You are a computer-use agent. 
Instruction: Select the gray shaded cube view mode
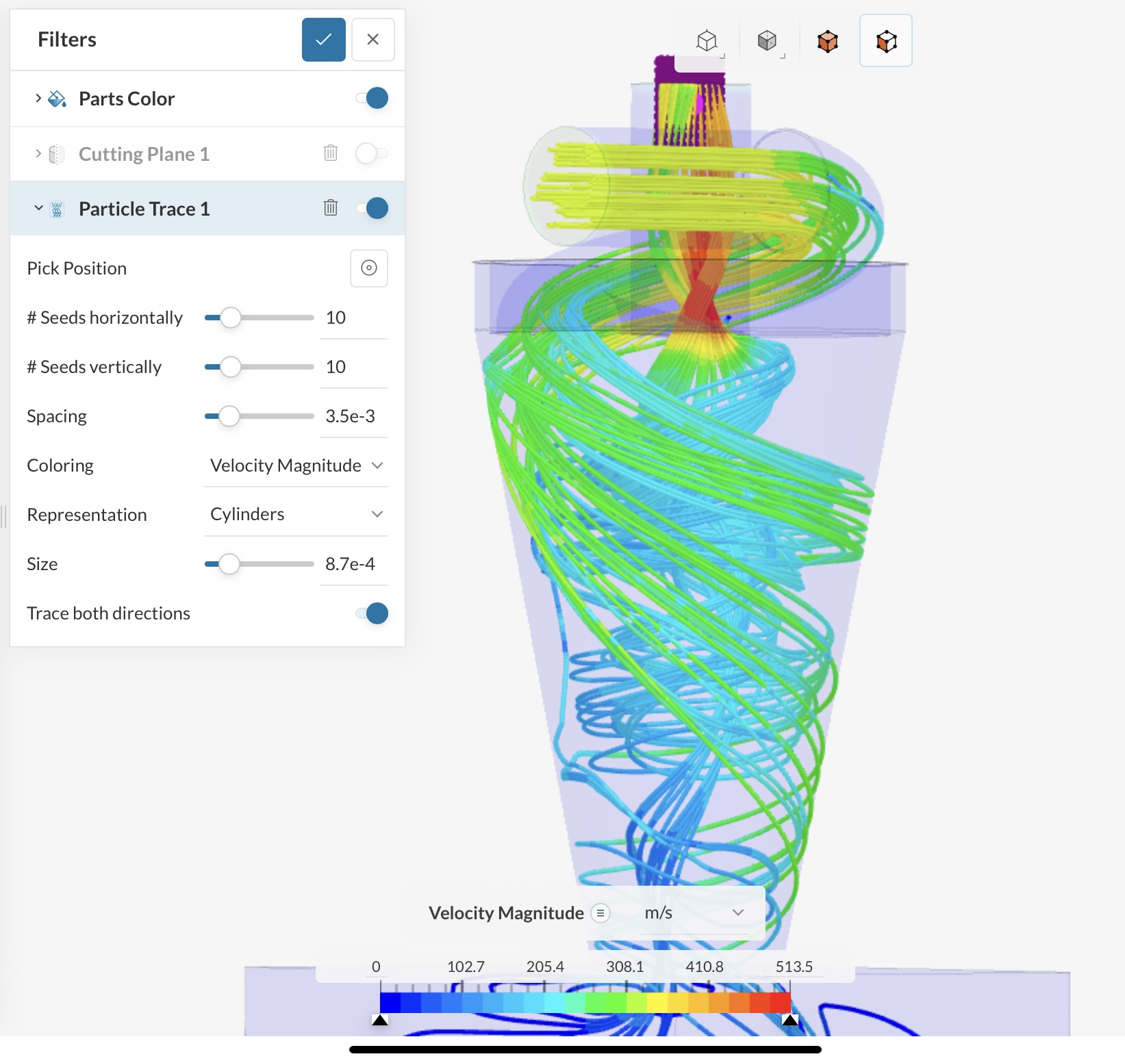768,41
